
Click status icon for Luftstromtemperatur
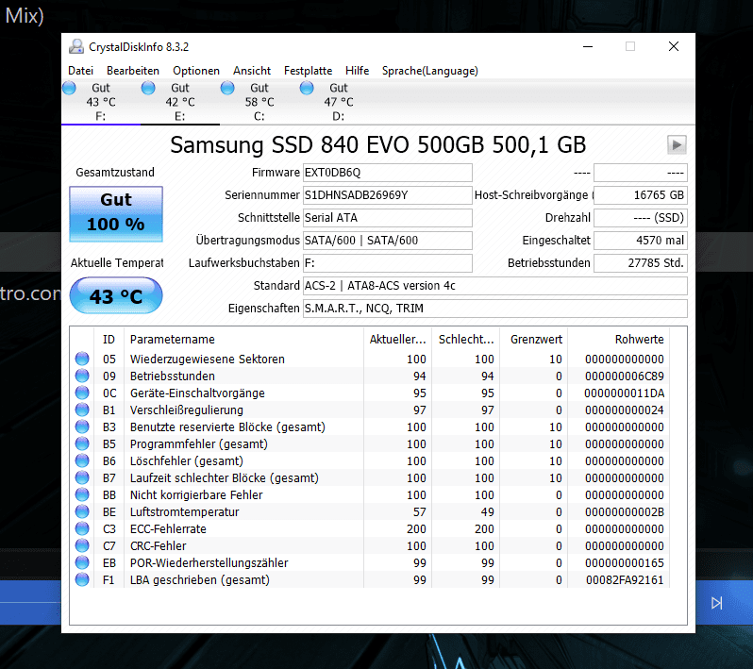[82, 511]
